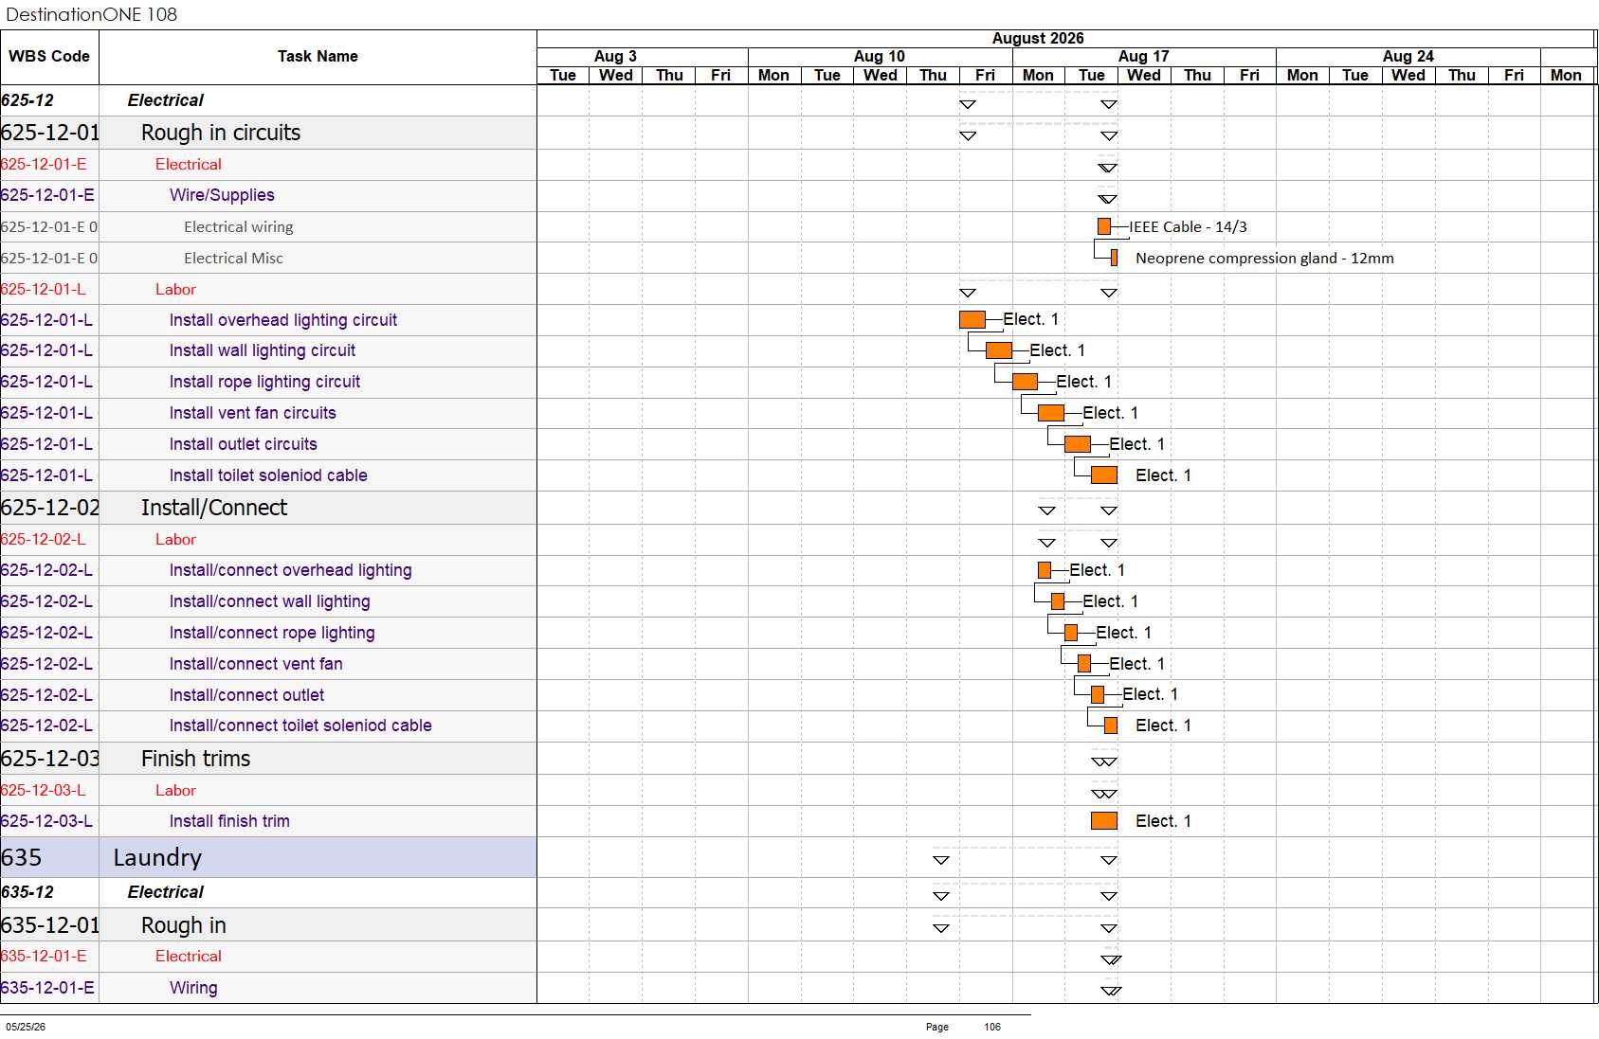Select "Install overhead lighting circuit" task name

[283, 320]
